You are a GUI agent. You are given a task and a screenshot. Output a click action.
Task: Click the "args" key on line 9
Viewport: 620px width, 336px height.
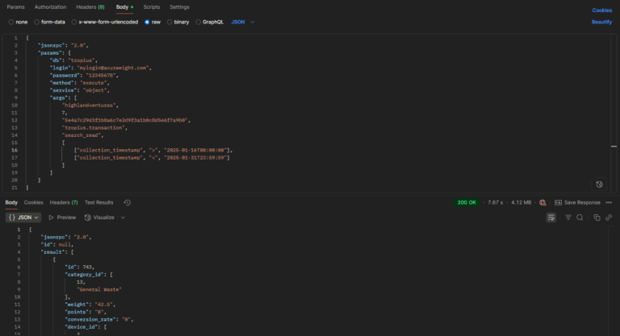[x=59, y=98]
